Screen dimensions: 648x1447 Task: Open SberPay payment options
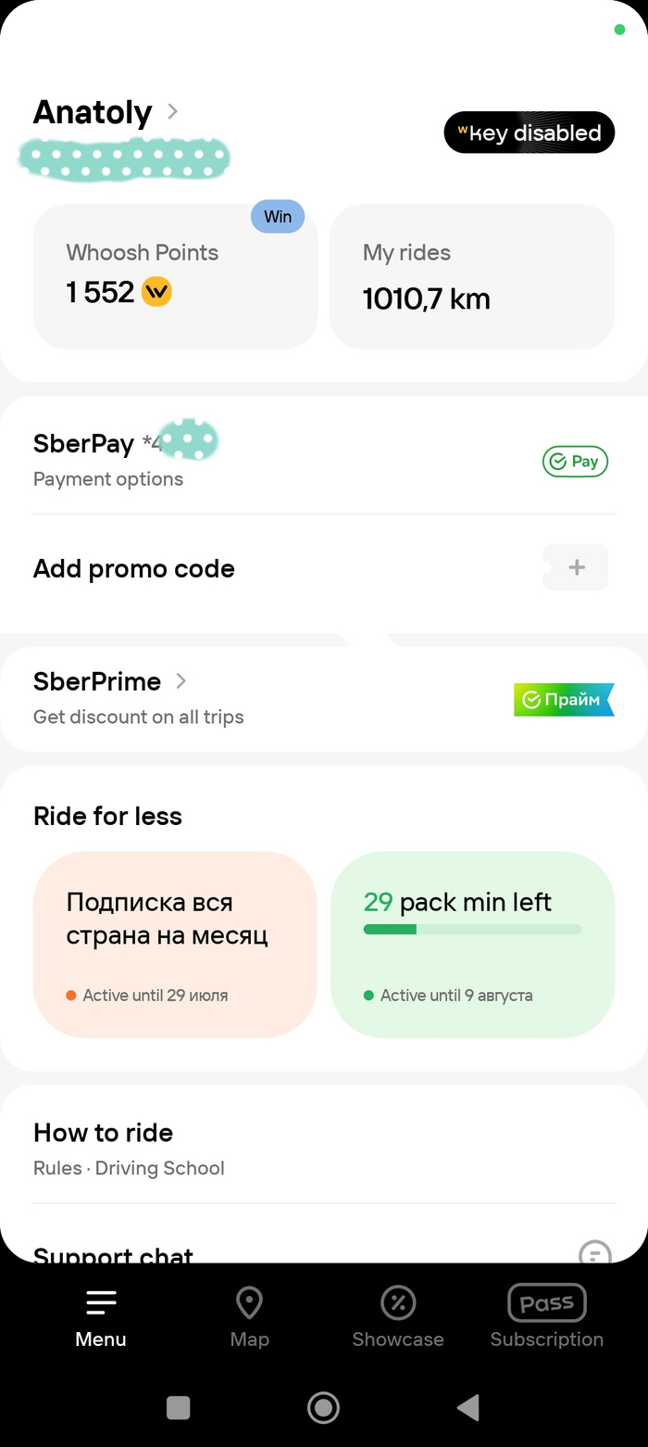[108, 460]
